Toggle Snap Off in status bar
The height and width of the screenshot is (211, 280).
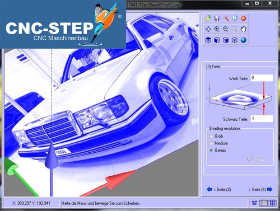(x=254, y=203)
